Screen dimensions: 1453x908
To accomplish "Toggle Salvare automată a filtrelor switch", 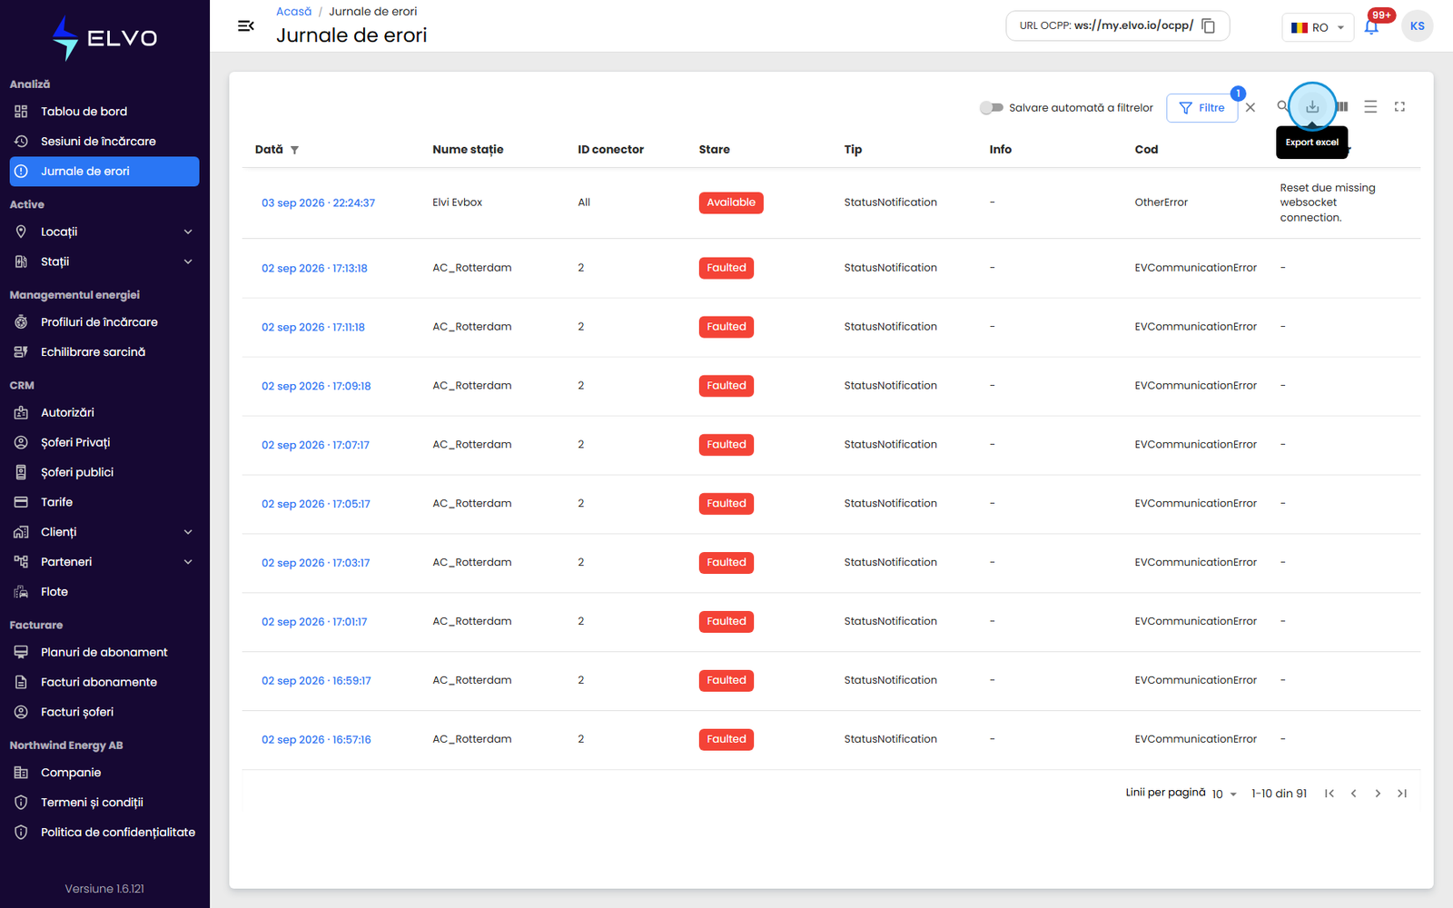I will [991, 107].
